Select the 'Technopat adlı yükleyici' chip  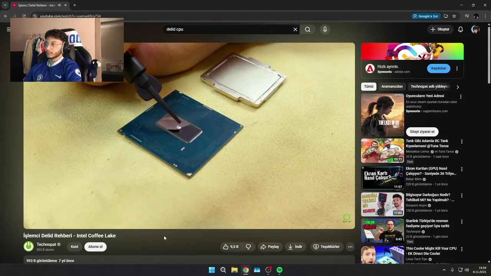(430, 87)
